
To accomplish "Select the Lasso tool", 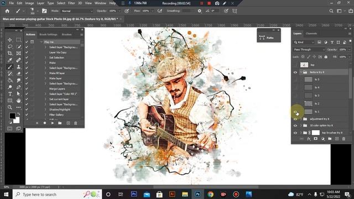I will click(10, 46).
